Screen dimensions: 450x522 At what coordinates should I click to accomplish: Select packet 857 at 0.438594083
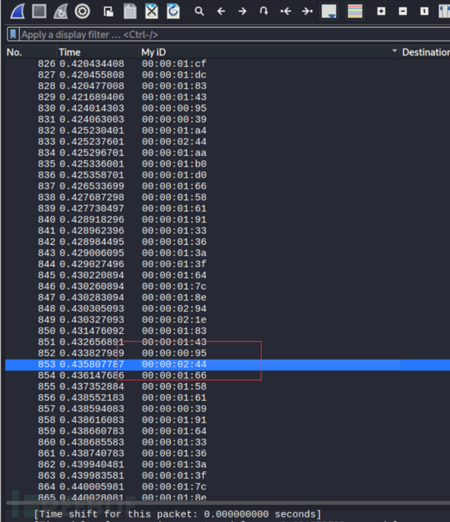[x=228, y=409]
